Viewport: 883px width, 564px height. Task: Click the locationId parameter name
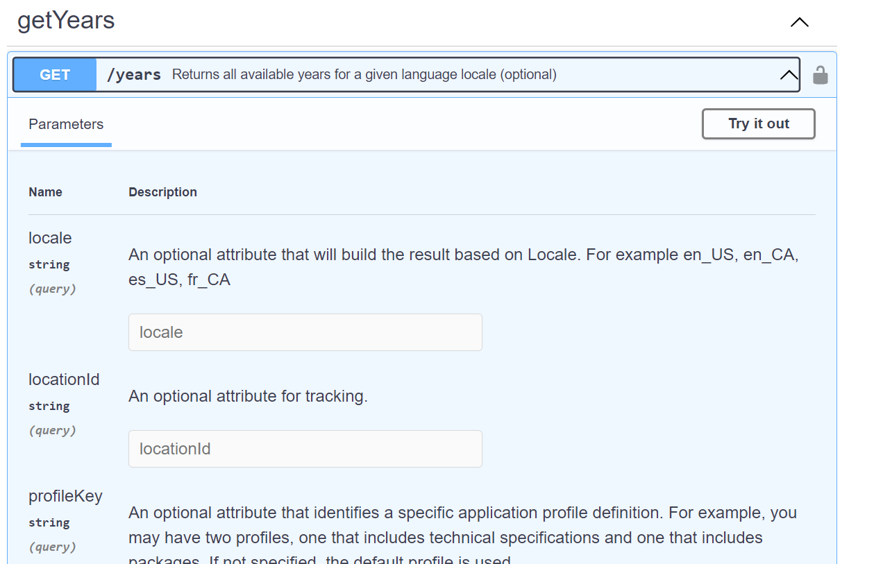coord(64,379)
